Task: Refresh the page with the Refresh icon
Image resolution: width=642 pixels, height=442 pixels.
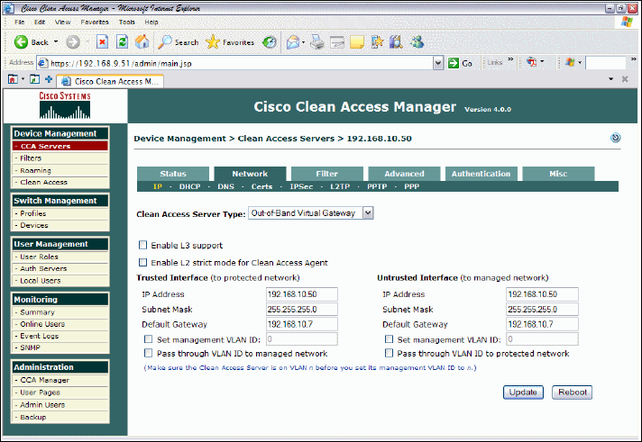Action: [122, 41]
